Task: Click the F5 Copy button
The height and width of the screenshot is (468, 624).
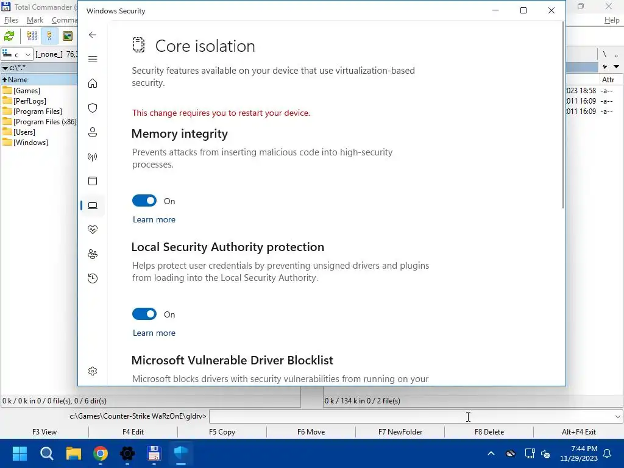Action: click(x=222, y=432)
